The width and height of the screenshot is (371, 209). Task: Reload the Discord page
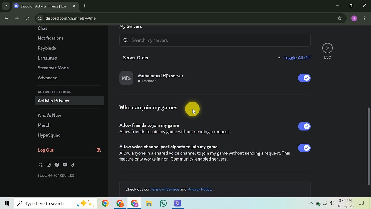pos(27,18)
